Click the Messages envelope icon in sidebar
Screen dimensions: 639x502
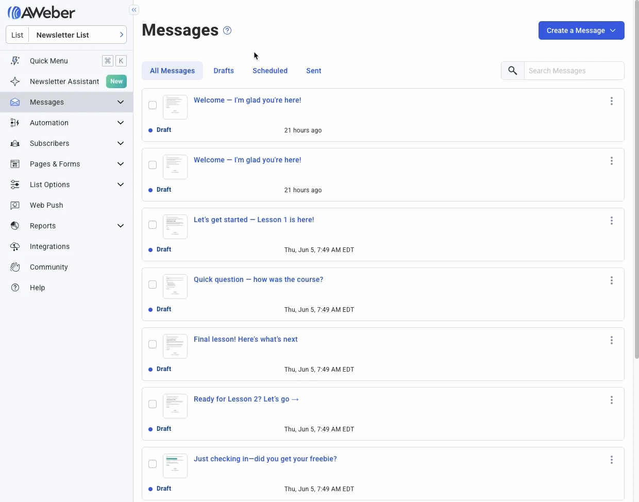15,102
